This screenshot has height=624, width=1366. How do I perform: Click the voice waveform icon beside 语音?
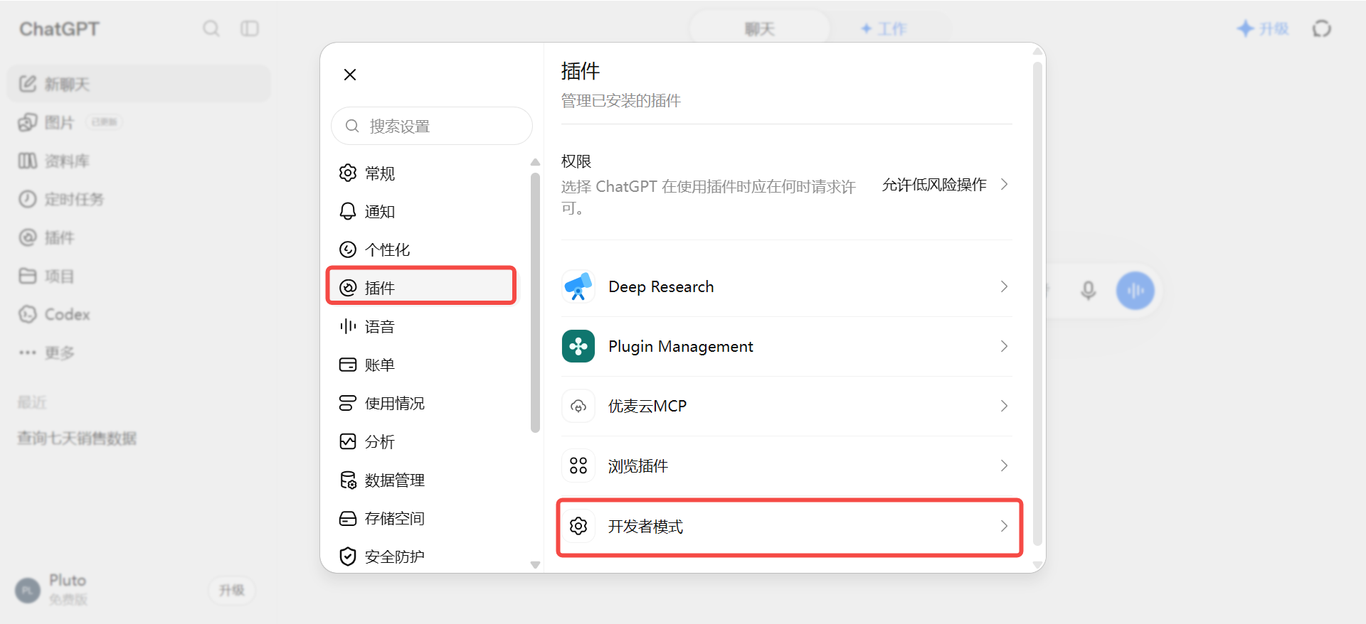click(x=348, y=326)
